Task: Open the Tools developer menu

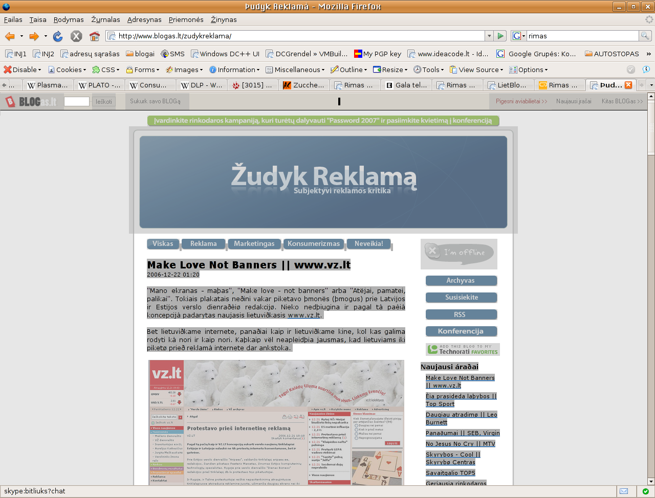Action: tap(429, 70)
